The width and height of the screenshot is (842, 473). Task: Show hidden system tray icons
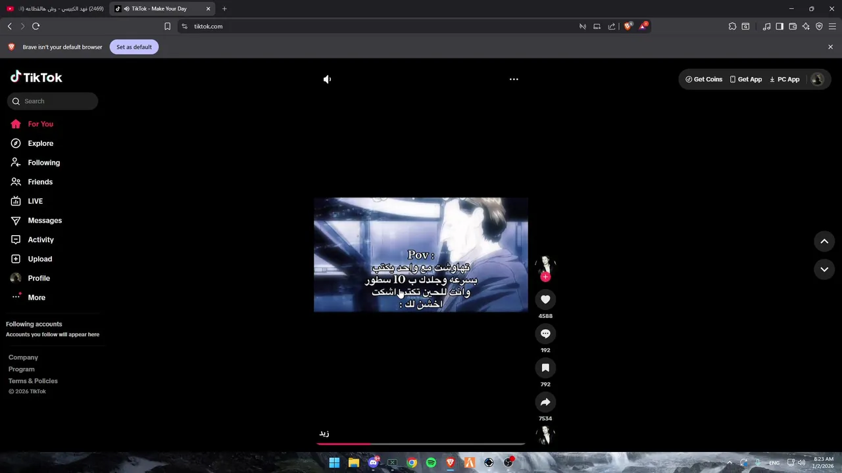point(729,462)
